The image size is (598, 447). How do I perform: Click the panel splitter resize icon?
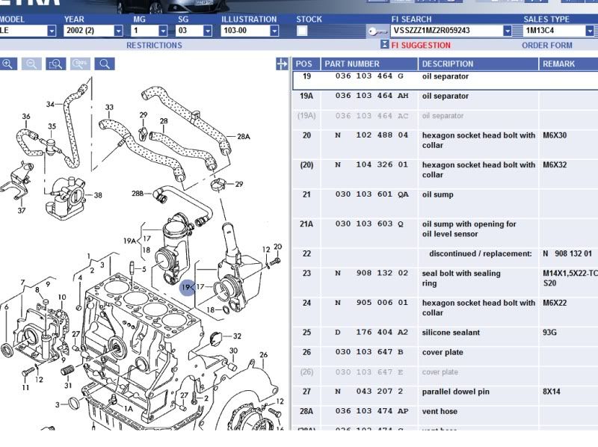282,64
